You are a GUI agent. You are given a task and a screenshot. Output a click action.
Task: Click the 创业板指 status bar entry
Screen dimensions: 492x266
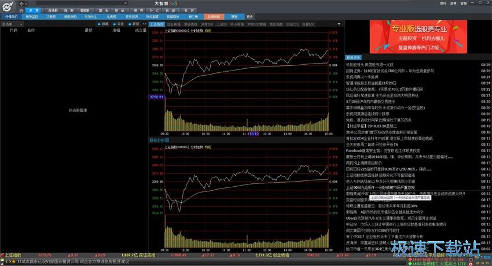pos(281,256)
